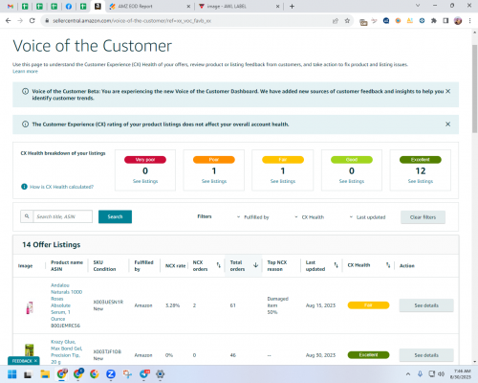See listings under Poor
This screenshot has width=478, height=383.
(x=214, y=181)
